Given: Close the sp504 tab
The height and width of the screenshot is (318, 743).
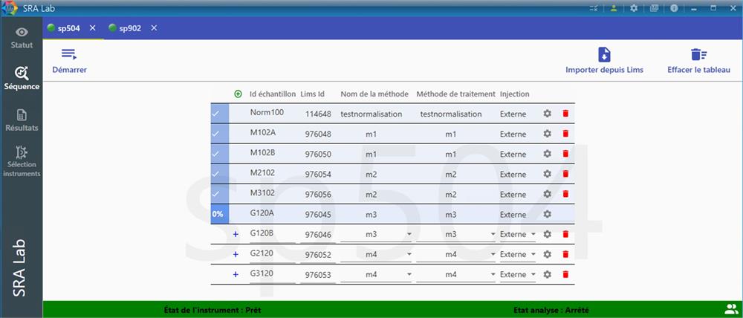Looking at the screenshot, I should tap(93, 27).
